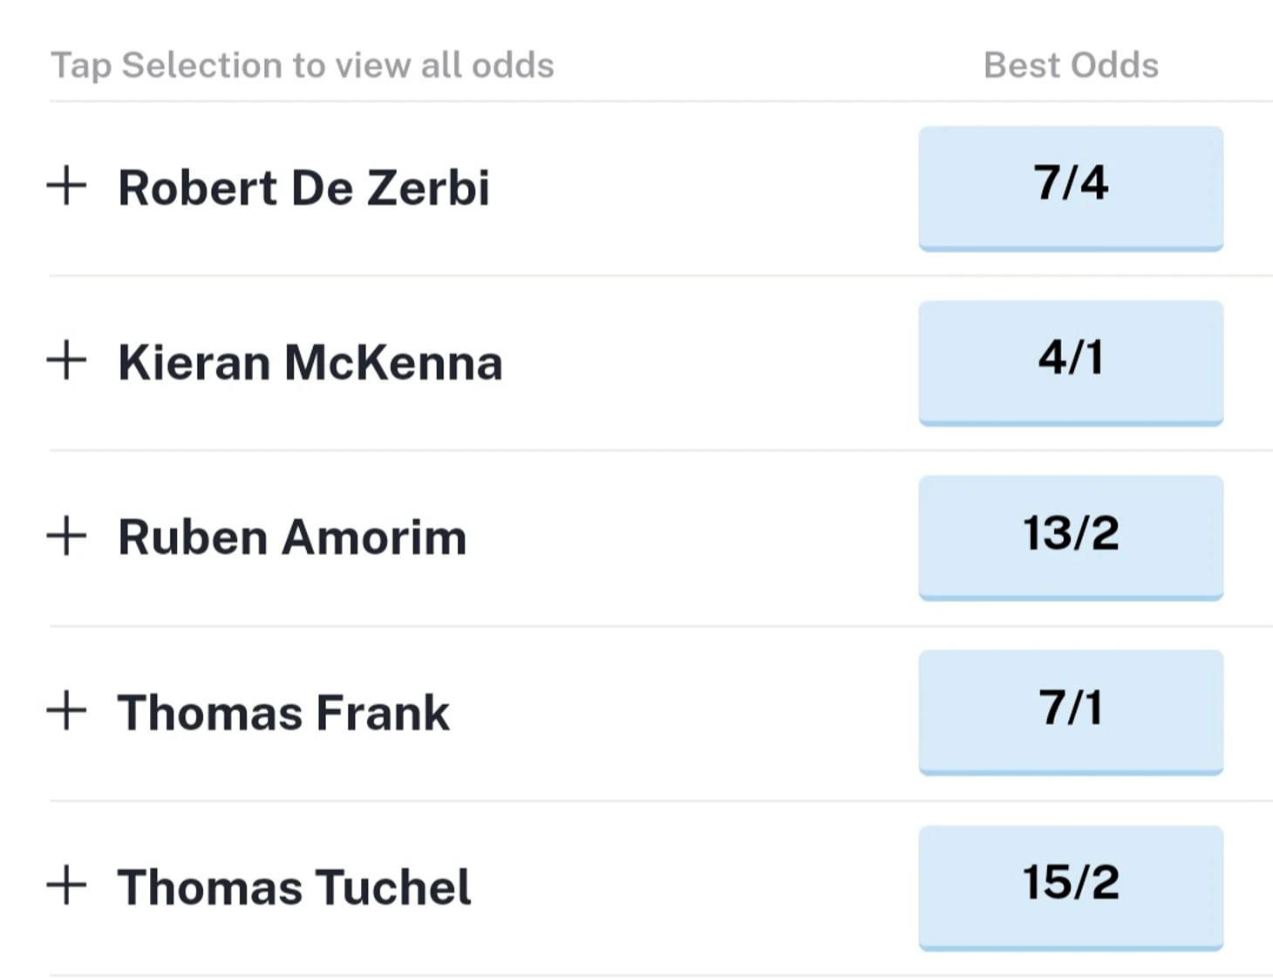
Task: Pick the 13/2 odds for Amorim
Action: [x=1071, y=537]
